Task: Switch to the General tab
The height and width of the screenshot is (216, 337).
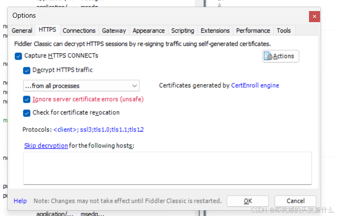Action: point(22,31)
